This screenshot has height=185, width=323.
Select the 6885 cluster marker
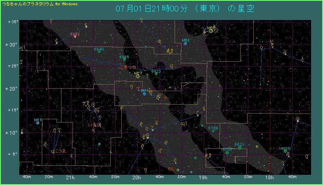tap(124, 60)
